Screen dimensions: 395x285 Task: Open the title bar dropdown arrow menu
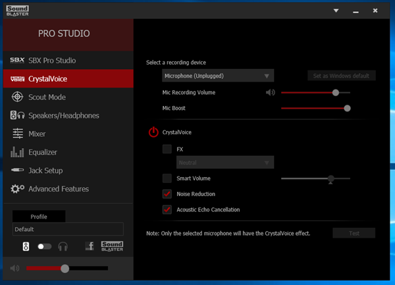(x=336, y=11)
